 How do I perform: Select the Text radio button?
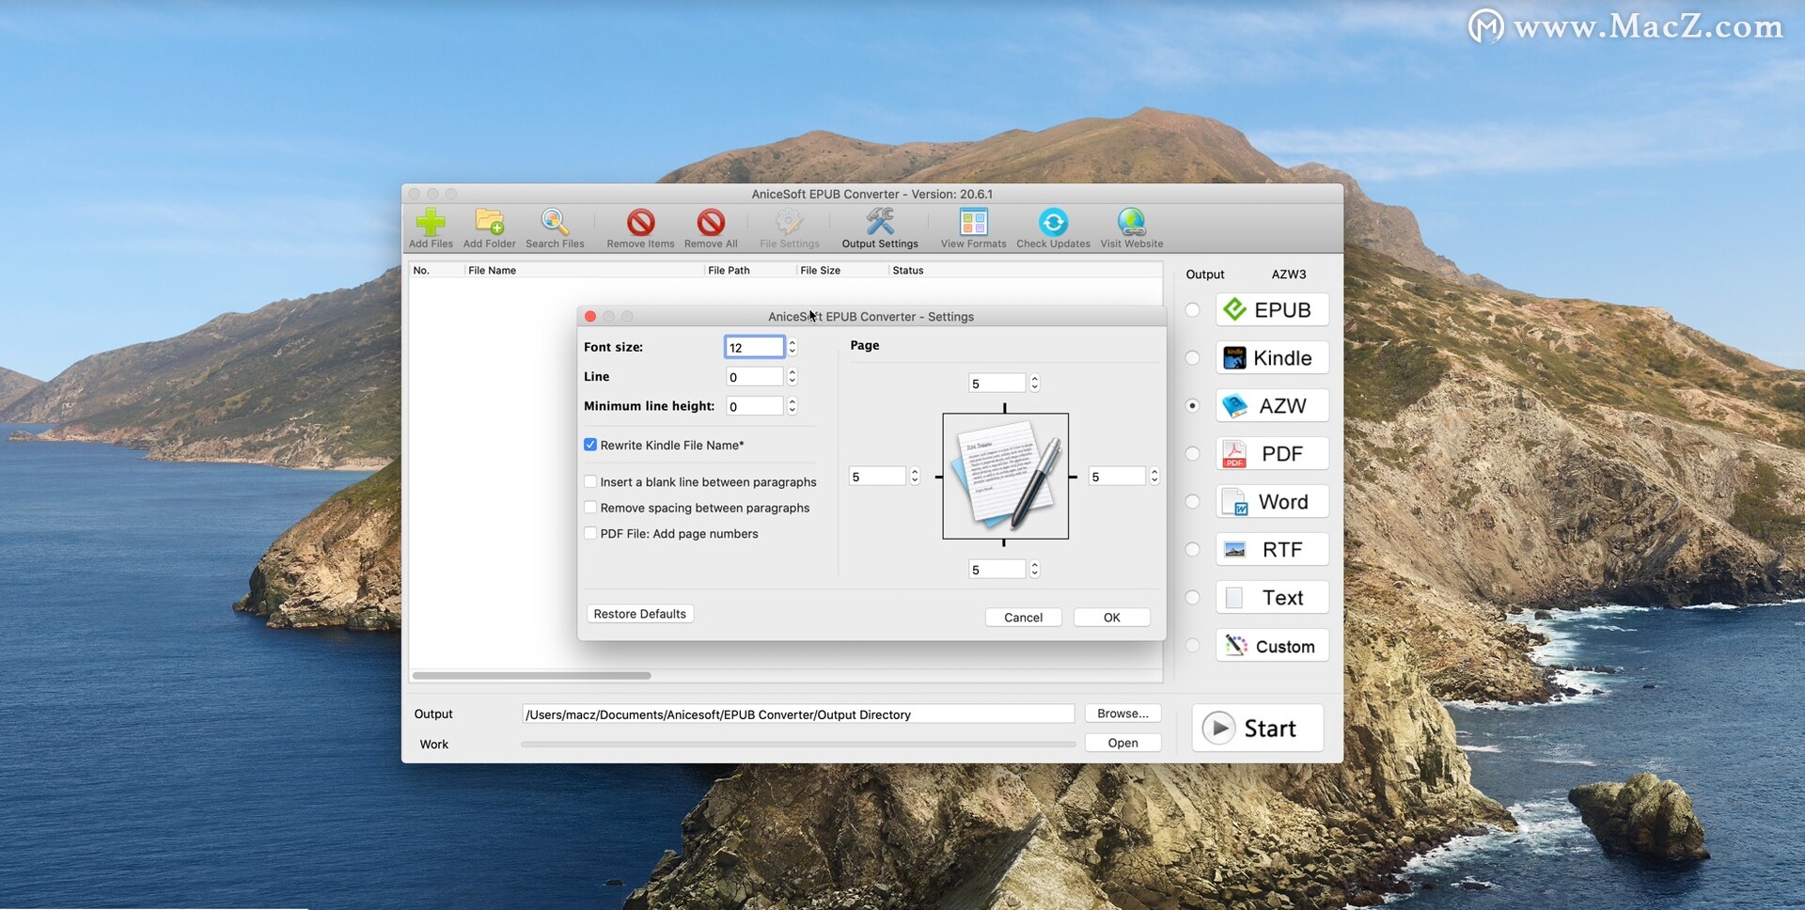point(1192,597)
